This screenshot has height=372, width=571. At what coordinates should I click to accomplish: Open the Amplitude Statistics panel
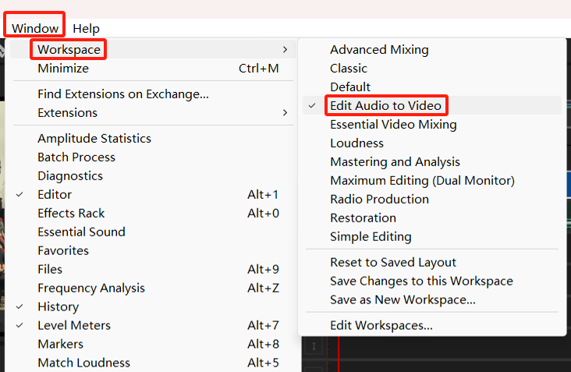pyautogui.click(x=94, y=138)
